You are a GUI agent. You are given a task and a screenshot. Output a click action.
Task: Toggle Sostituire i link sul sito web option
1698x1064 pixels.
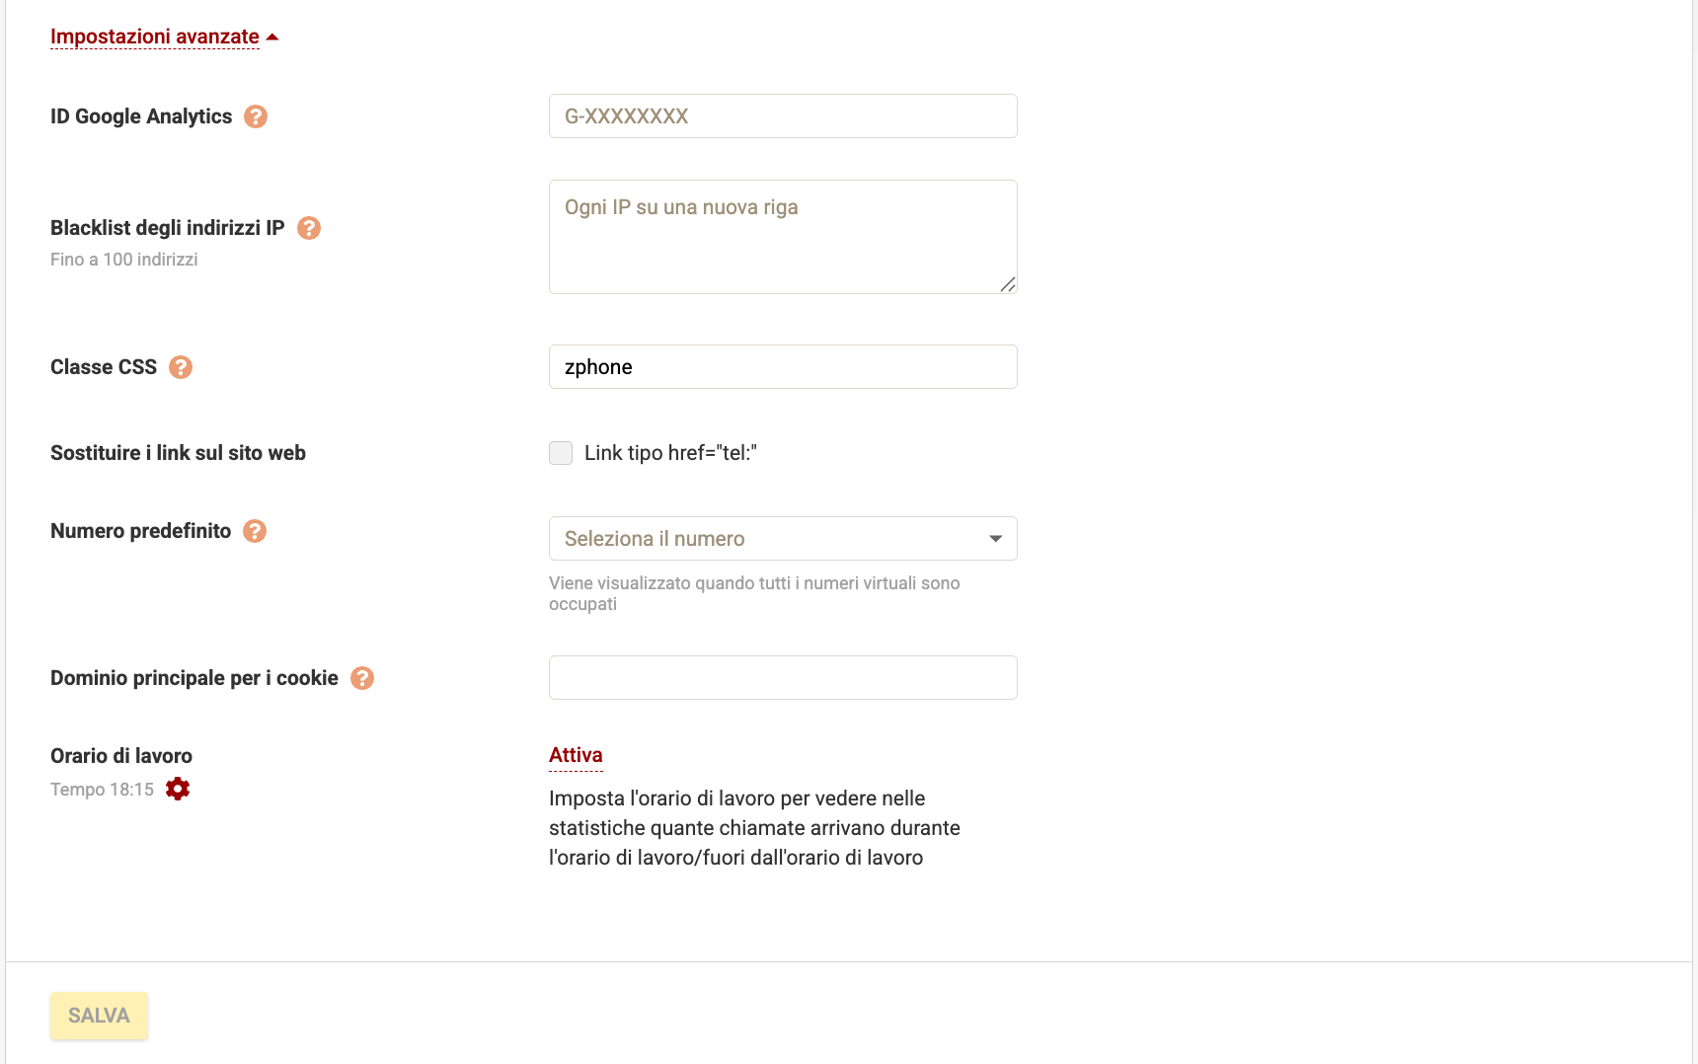tap(560, 452)
